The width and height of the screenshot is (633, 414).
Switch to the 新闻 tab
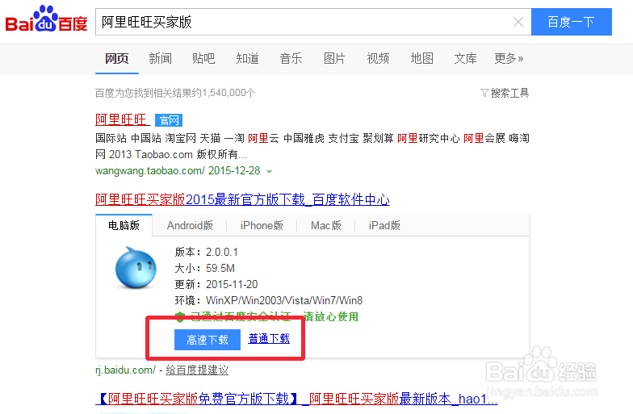[160, 58]
